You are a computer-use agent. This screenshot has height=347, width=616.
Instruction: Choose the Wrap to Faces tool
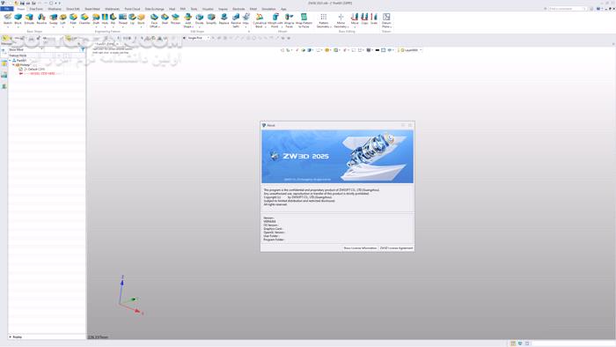tap(290, 20)
